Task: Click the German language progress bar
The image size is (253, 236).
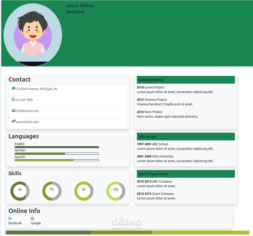Action: [x=57, y=153]
